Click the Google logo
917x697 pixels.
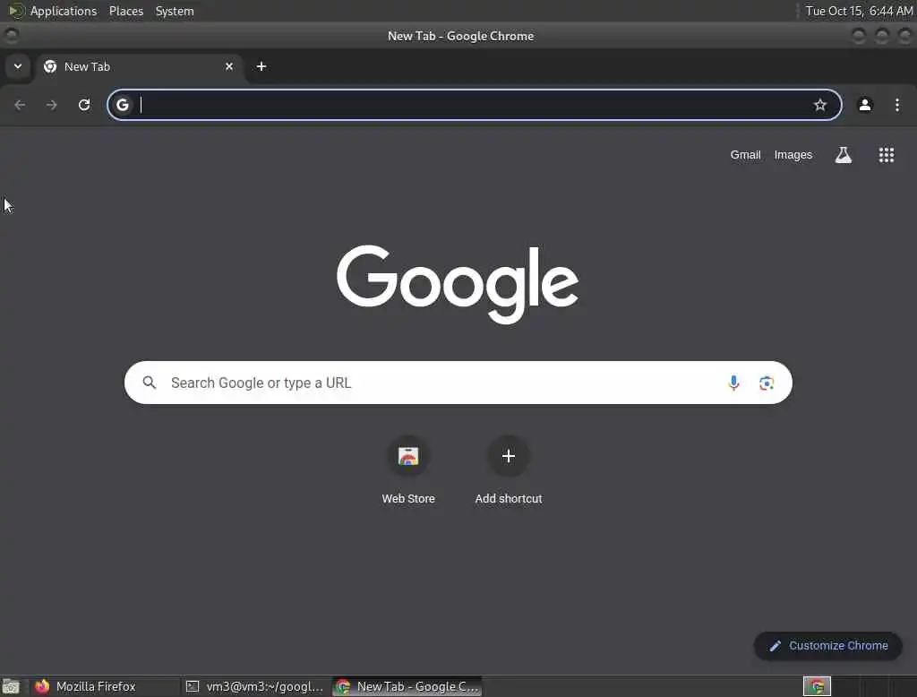[x=458, y=284]
